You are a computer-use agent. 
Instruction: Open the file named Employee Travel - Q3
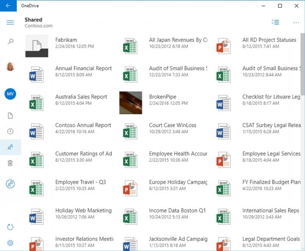[80, 182]
